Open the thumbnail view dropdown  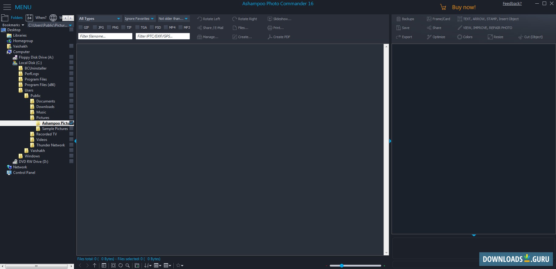(168, 265)
